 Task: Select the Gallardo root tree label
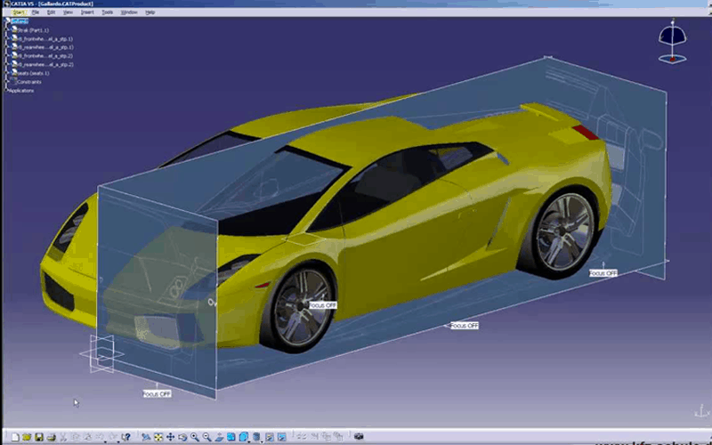coord(20,20)
